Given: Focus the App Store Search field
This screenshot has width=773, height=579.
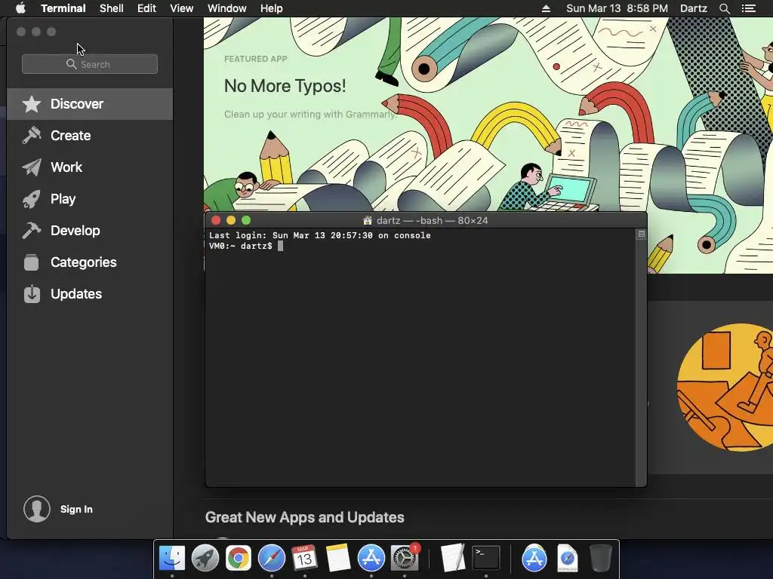Looking at the screenshot, I should pos(90,64).
